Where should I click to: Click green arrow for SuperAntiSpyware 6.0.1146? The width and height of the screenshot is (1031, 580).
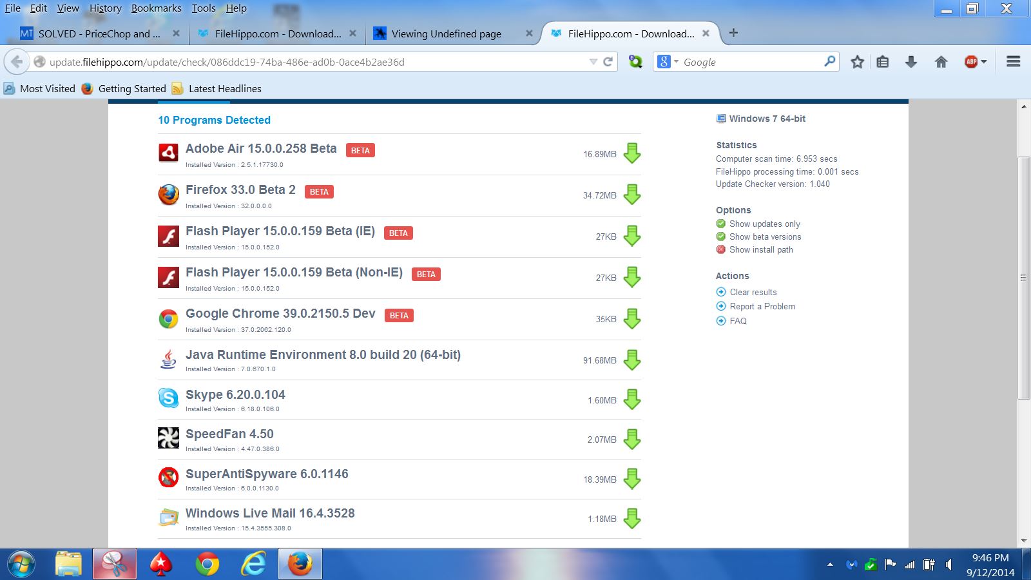click(632, 479)
